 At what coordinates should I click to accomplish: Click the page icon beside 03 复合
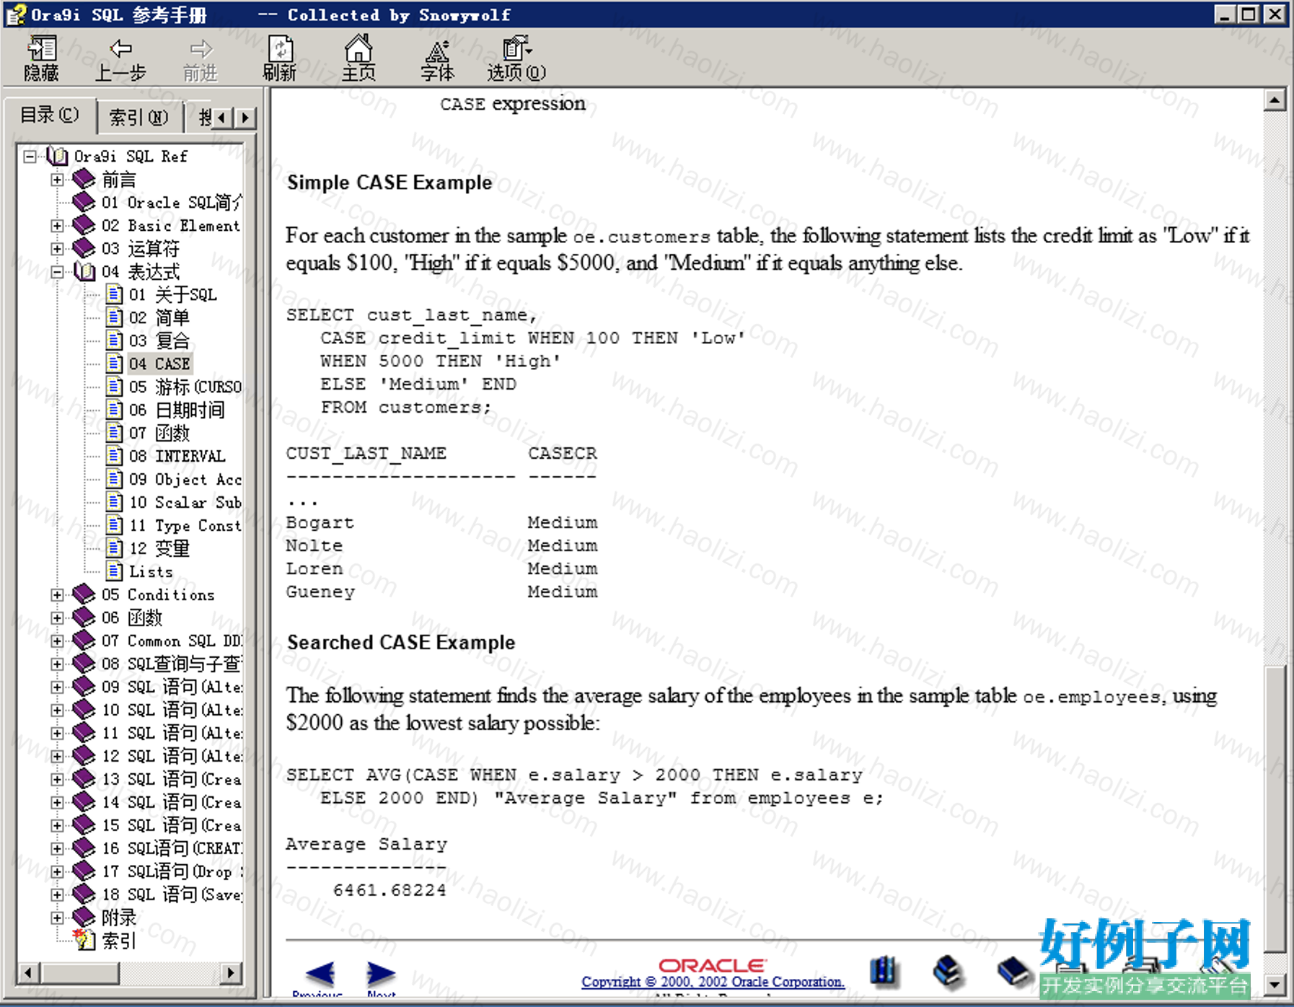tap(114, 340)
